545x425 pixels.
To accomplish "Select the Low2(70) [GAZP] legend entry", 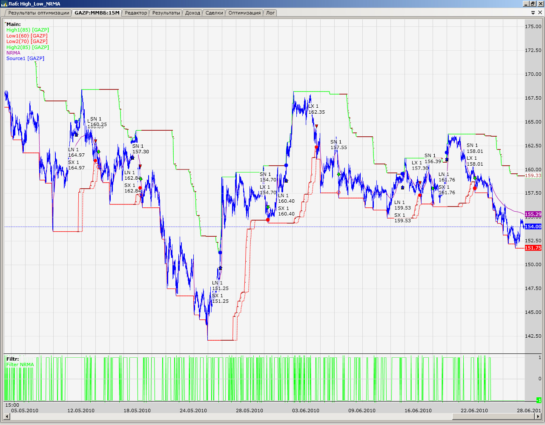I will 27,41.
